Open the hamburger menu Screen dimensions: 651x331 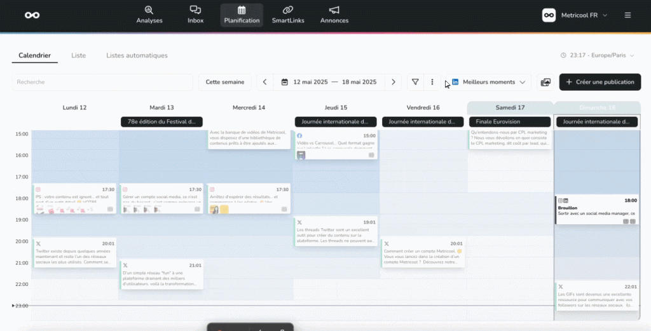point(627,15)
